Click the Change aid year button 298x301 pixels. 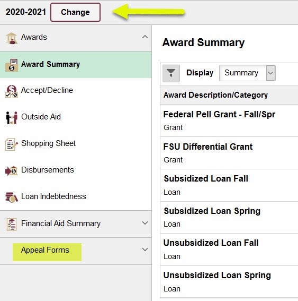point(75,12)
